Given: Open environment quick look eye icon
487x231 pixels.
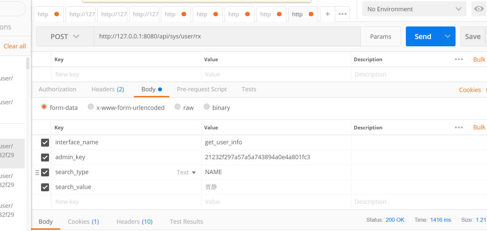Looking at the screenshot, I should coord(479,9).
